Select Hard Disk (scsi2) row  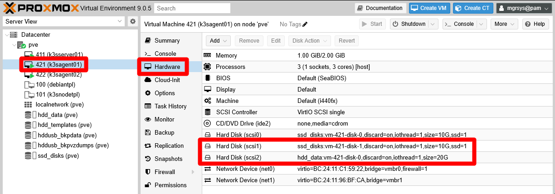point(378,157)
